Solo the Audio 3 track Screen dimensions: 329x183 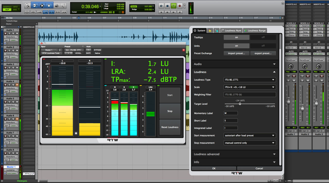click(13, 68)
